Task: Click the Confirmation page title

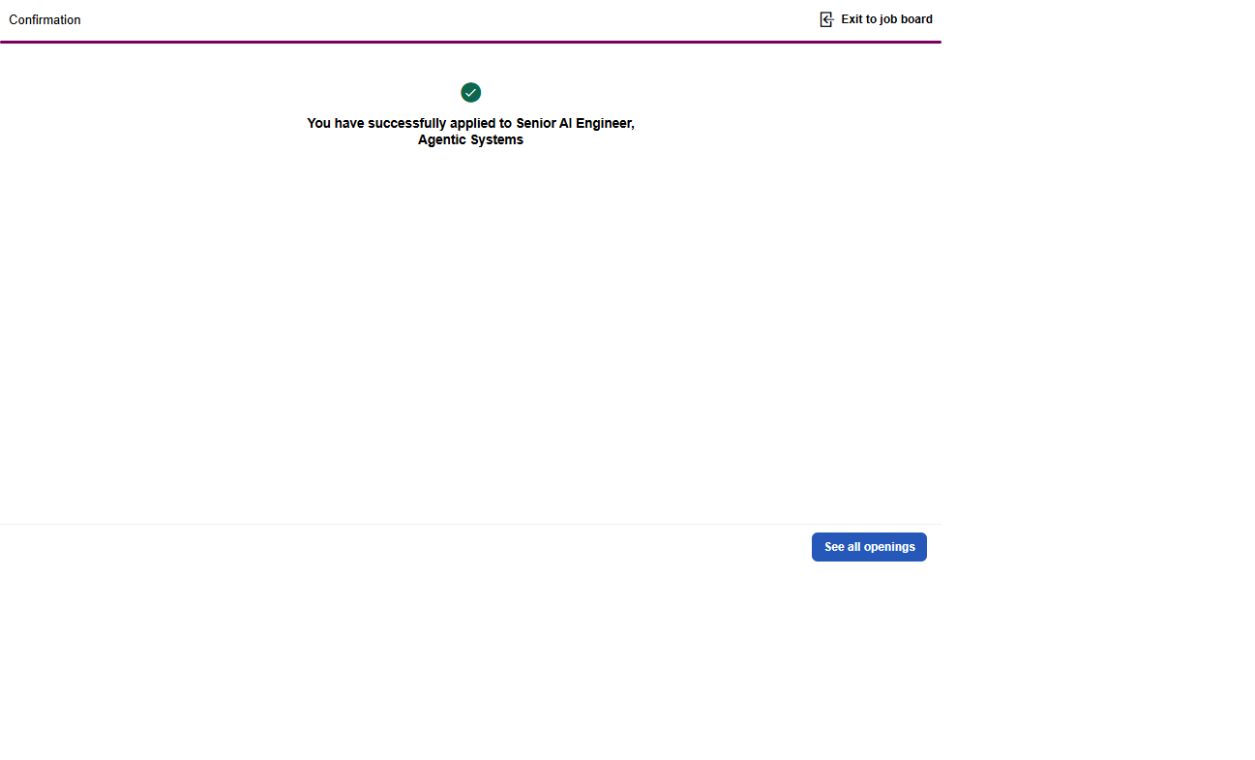Action: [x=45, y=20]
